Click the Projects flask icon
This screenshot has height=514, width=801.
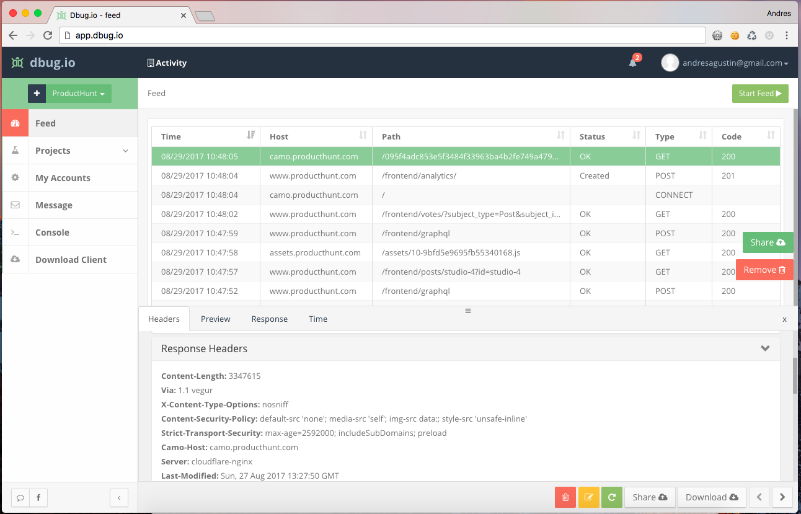15,151
